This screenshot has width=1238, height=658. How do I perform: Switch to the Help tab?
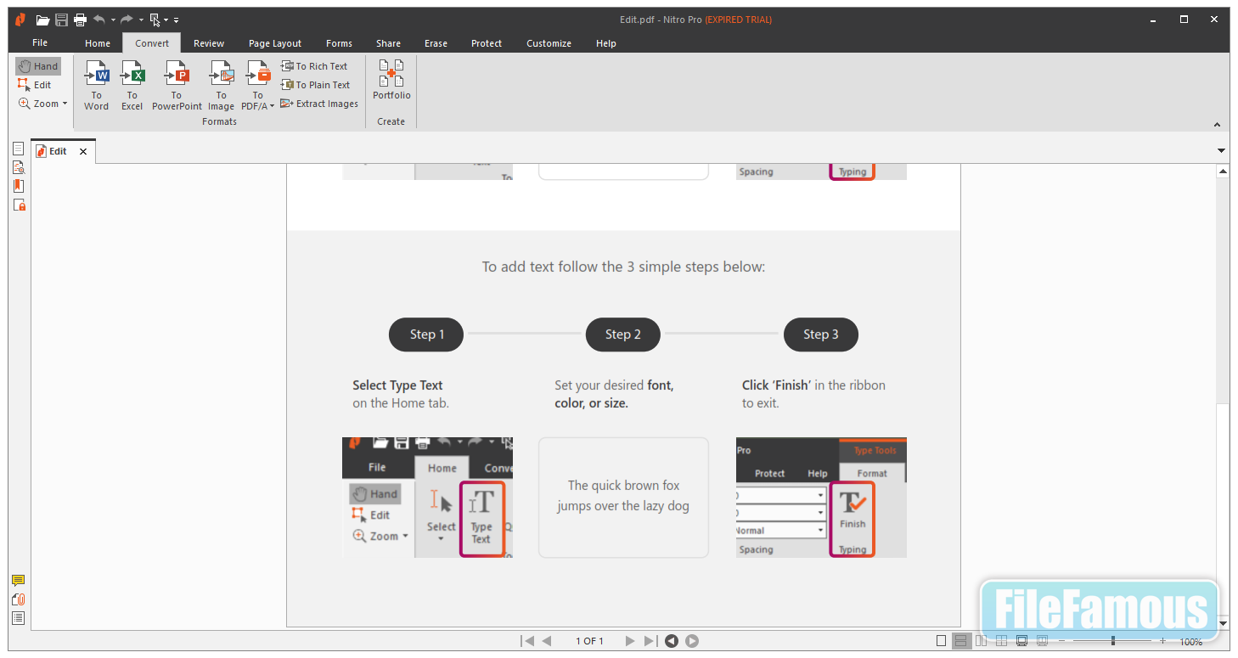pos(606,43)
